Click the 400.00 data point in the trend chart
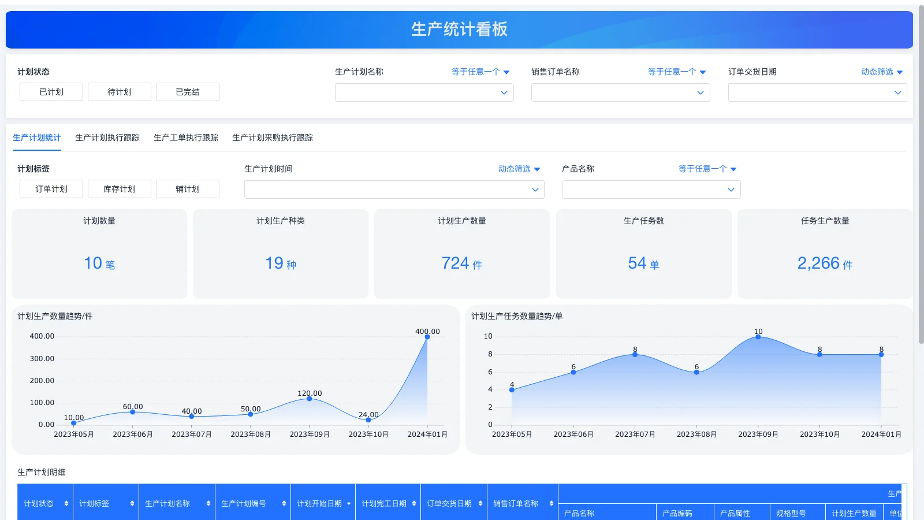Screen dimensions: 924x520 [427, 338]
